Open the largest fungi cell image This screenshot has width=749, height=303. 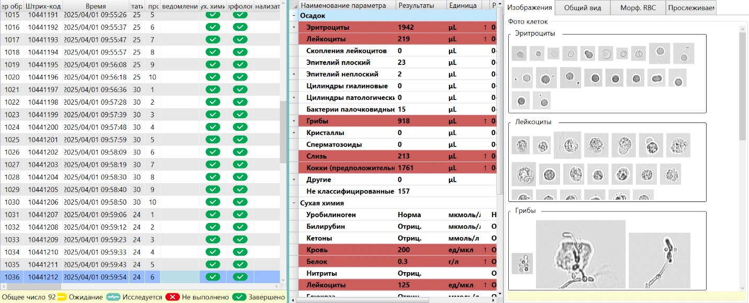580,253
